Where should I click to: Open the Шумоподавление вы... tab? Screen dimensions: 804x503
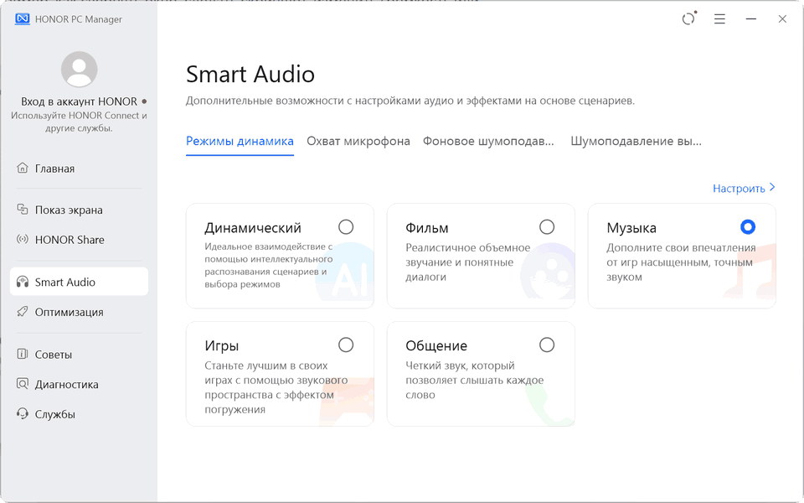pos(636,141)
